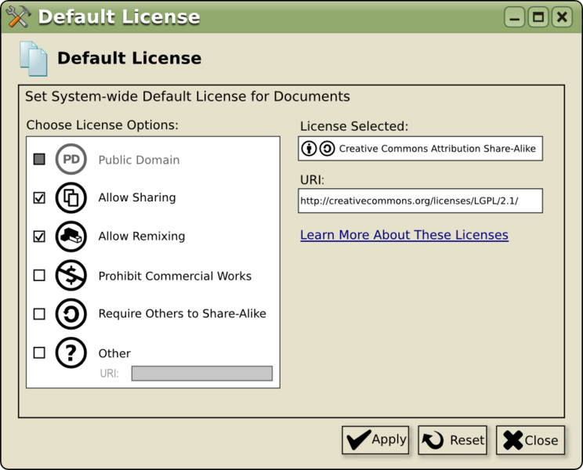Click the question mark Other icon
Image resolution: width=583 pixels, height=470 pixels.
click(x=71, y=352)
